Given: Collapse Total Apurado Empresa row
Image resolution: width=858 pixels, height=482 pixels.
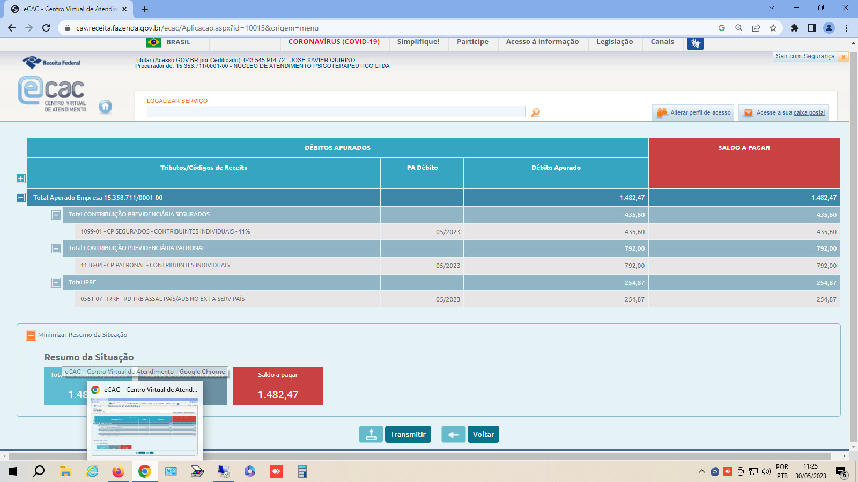Looking at the screenshot, I should (21, 198).
